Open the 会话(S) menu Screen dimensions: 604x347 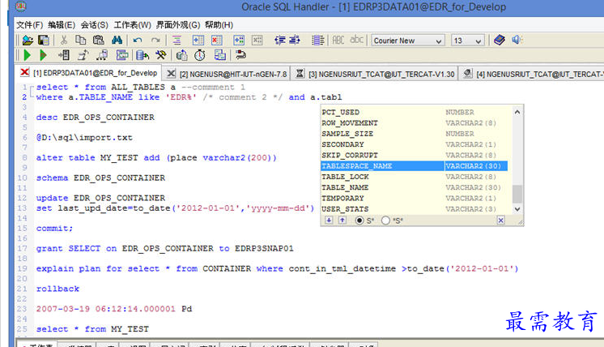click(x=95, y=25)
